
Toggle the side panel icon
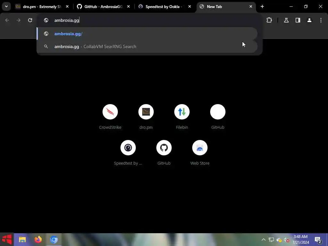[298, 20]
